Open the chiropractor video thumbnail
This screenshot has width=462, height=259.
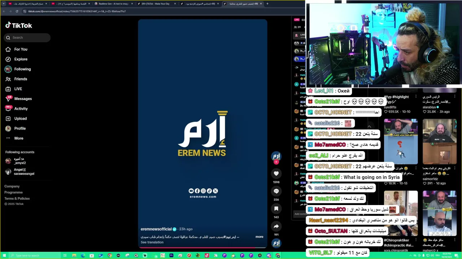401,213
